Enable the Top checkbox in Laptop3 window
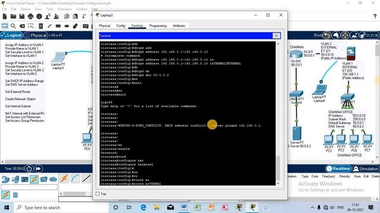380x213 pixels. [x=97, y=193]
